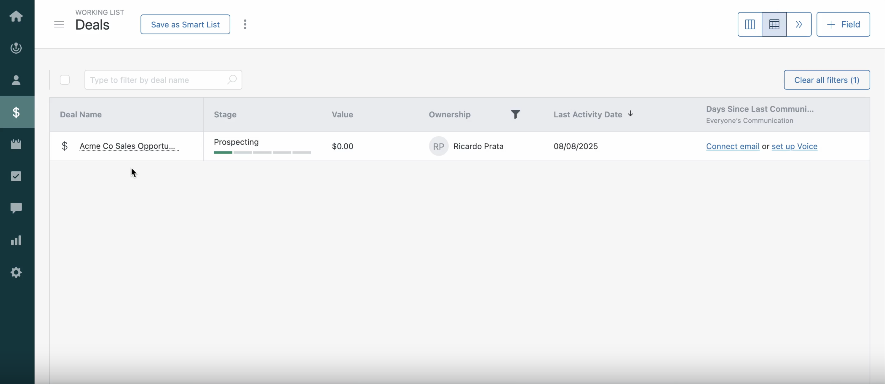885x384 pixels.
Task: Open Contacts person icon in sidebar
Action: (x=16, y=80)
